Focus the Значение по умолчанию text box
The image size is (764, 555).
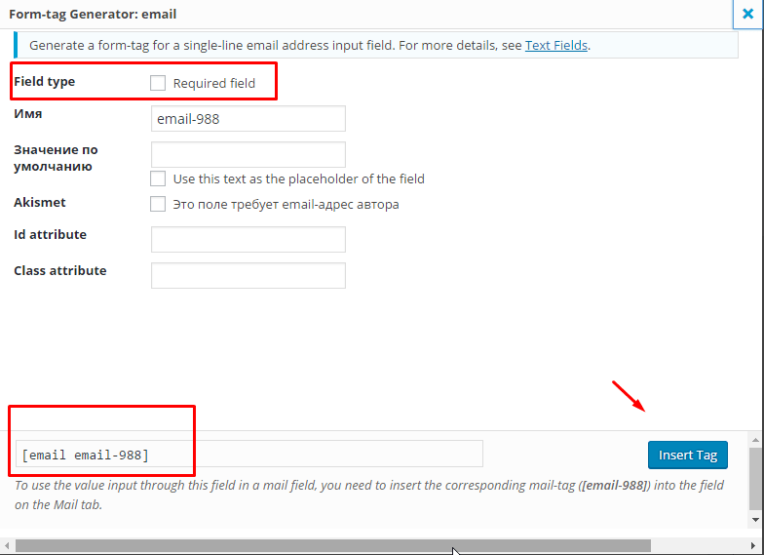pos(248,154)
